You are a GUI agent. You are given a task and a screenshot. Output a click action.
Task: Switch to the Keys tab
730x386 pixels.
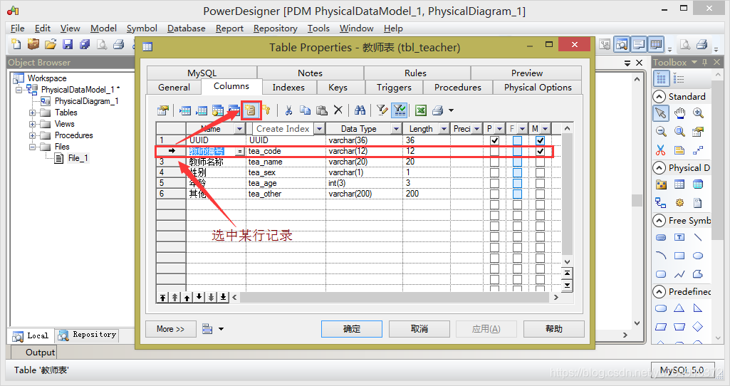pyautogui.click(x=338, y=87)
